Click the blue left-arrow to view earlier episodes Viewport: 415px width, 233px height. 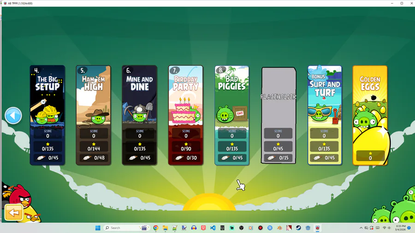[13, 116]
